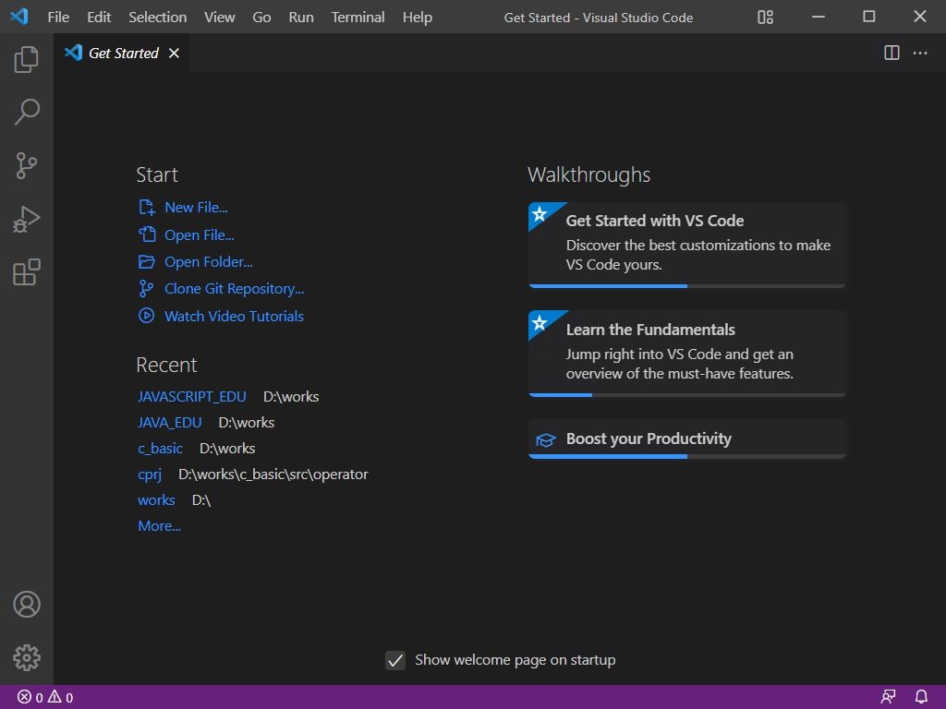
Task: Open the Extensions view icon
Action: tap(27, 272)
